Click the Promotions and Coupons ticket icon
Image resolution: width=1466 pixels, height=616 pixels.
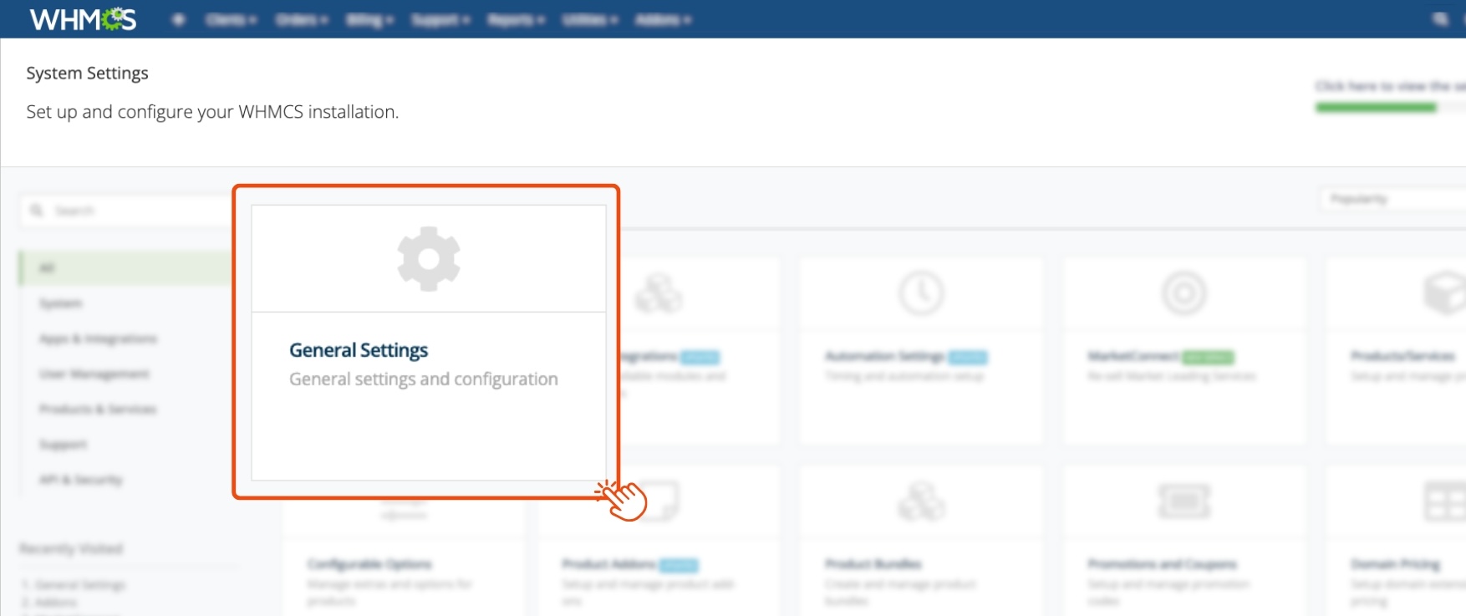coord(1183,501)
